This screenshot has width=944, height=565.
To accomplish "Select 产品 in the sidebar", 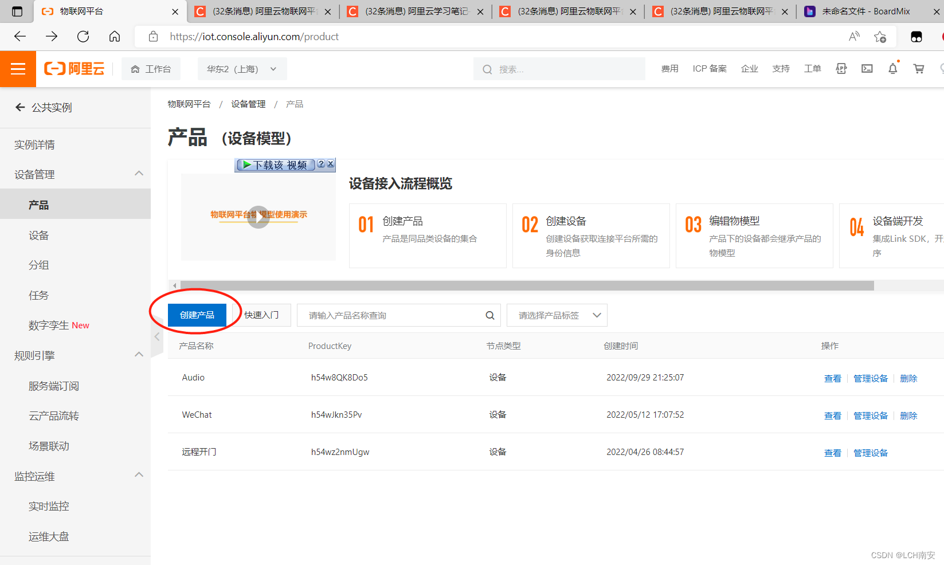I will (75, 205).
